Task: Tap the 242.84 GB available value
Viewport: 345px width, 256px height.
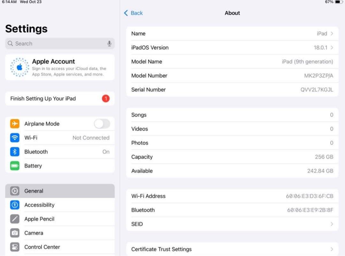Action: click(320, 171)
